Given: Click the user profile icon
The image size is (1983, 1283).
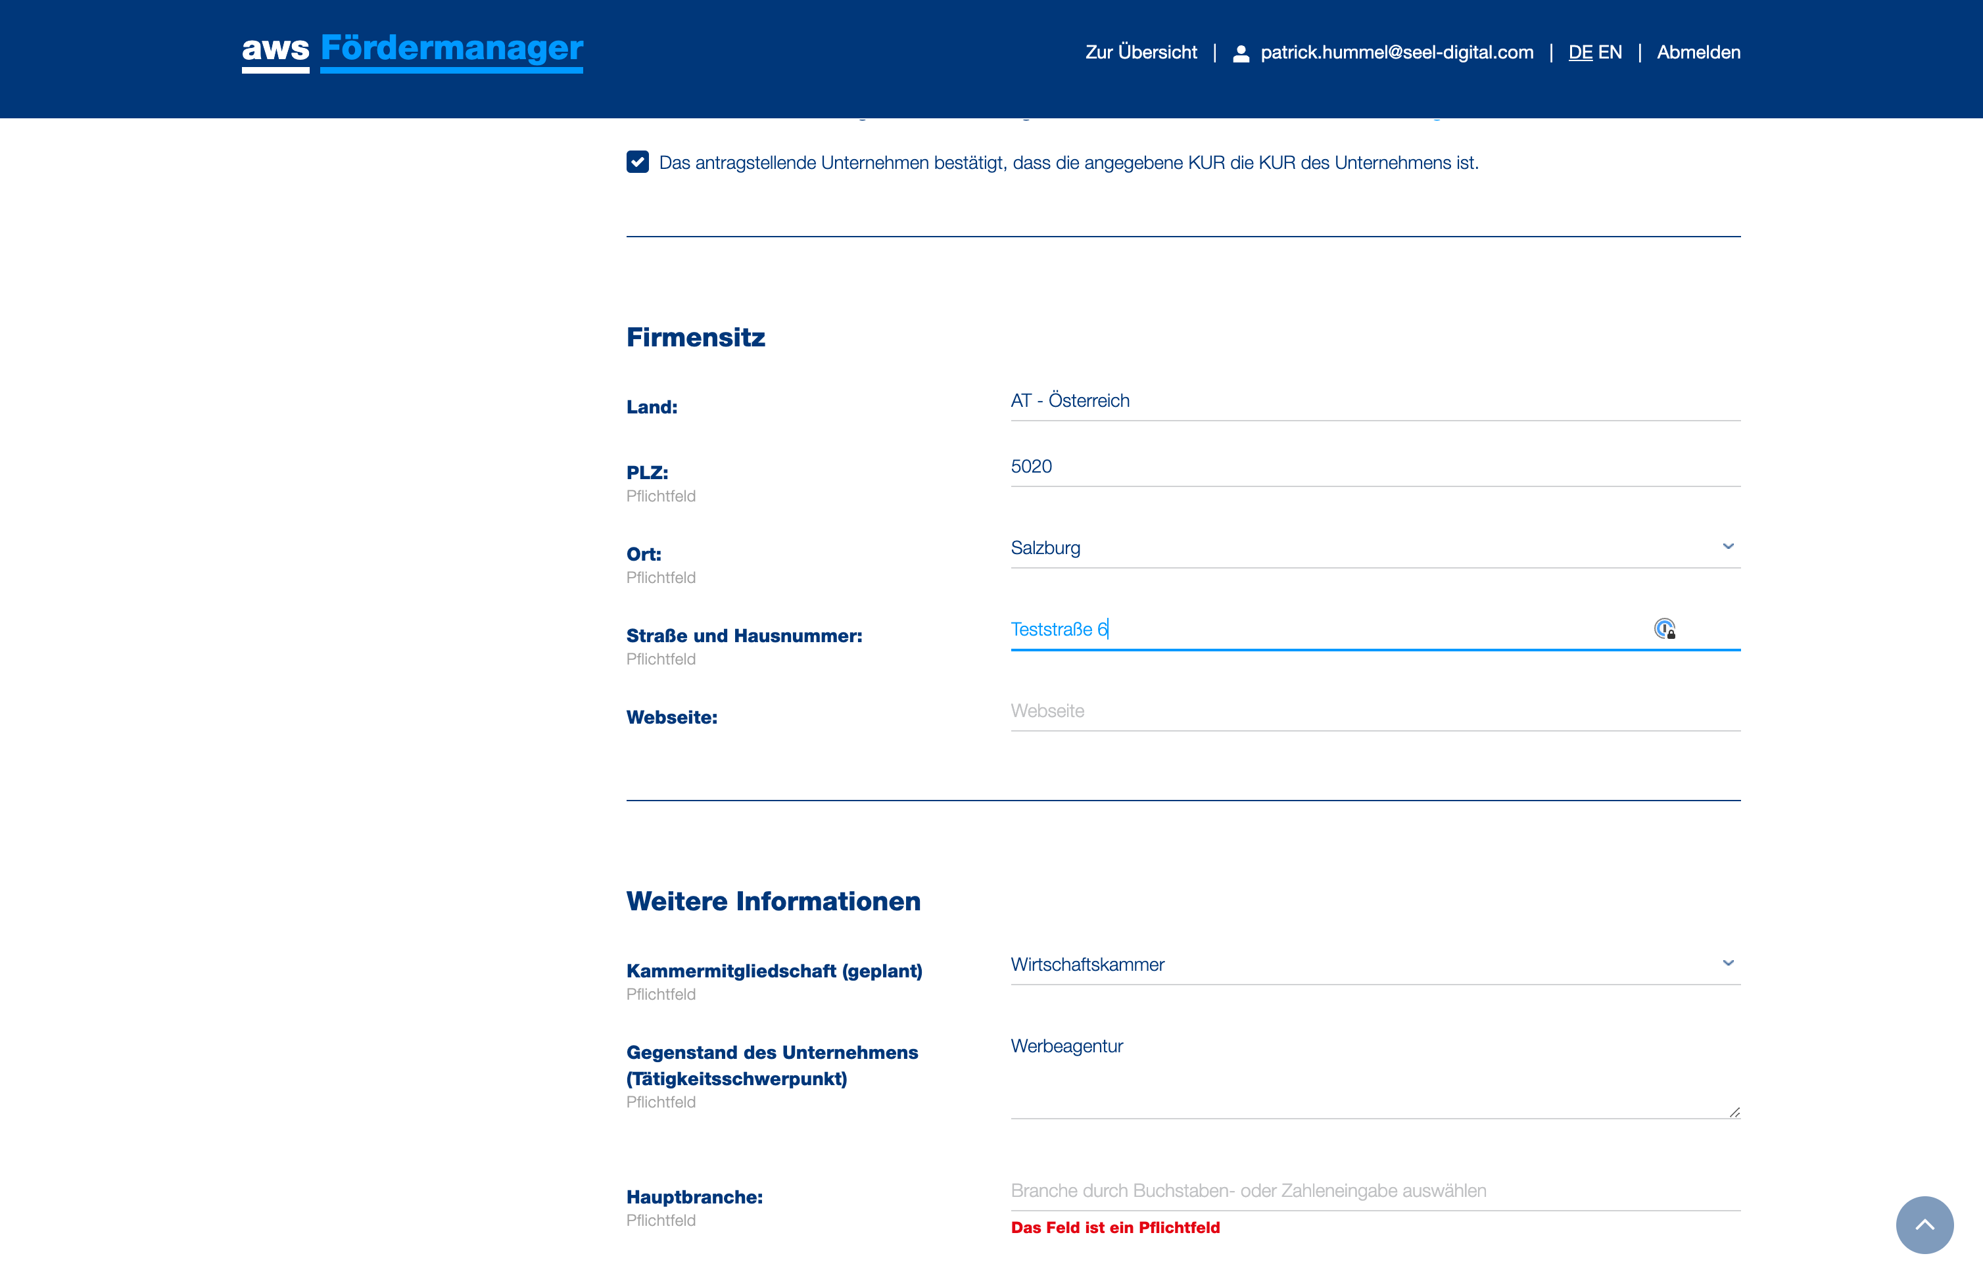Looking at the screenshot, I should 1241,53.
